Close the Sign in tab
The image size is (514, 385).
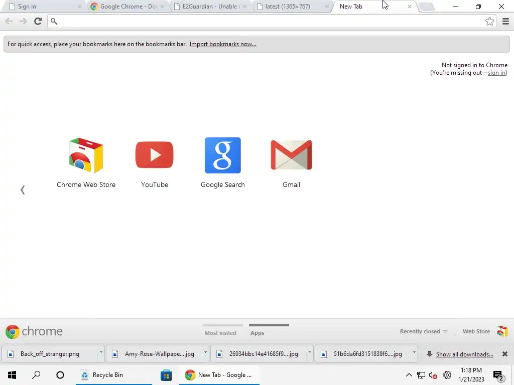[80, 7]
